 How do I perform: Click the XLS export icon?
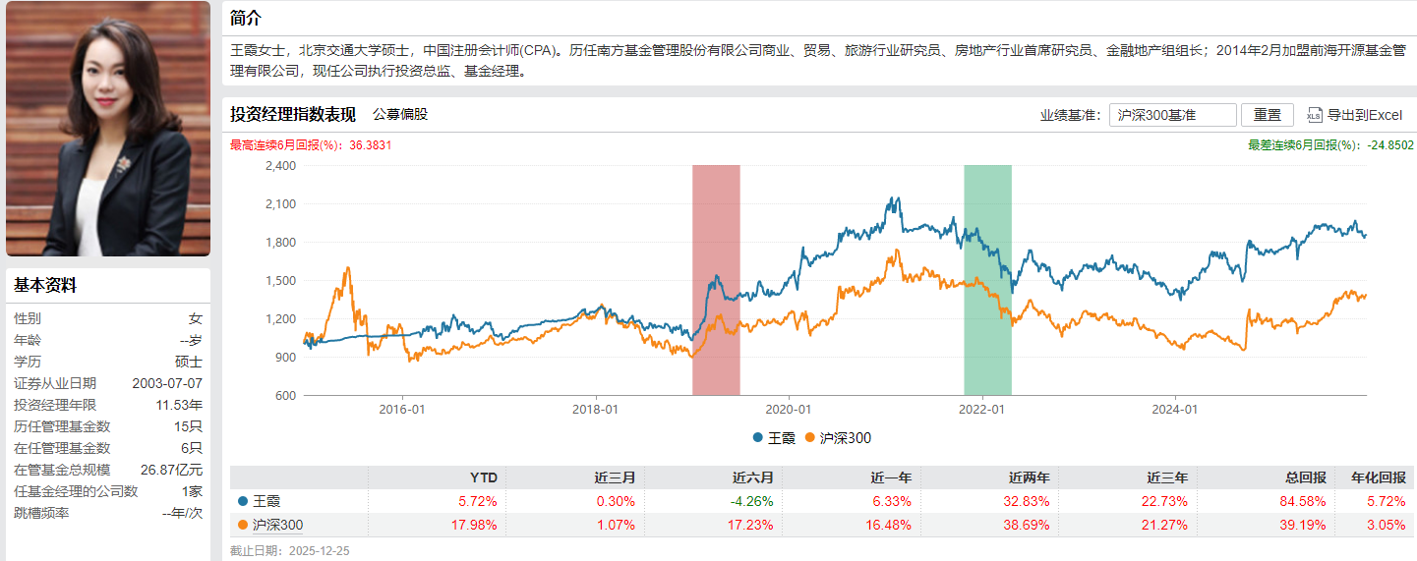tap(1314, 115)
